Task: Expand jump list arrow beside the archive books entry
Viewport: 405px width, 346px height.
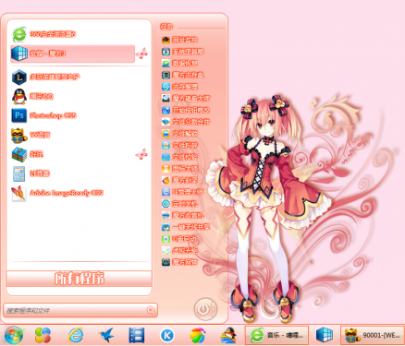Action: pyautogui.click(x=141, y=154)
